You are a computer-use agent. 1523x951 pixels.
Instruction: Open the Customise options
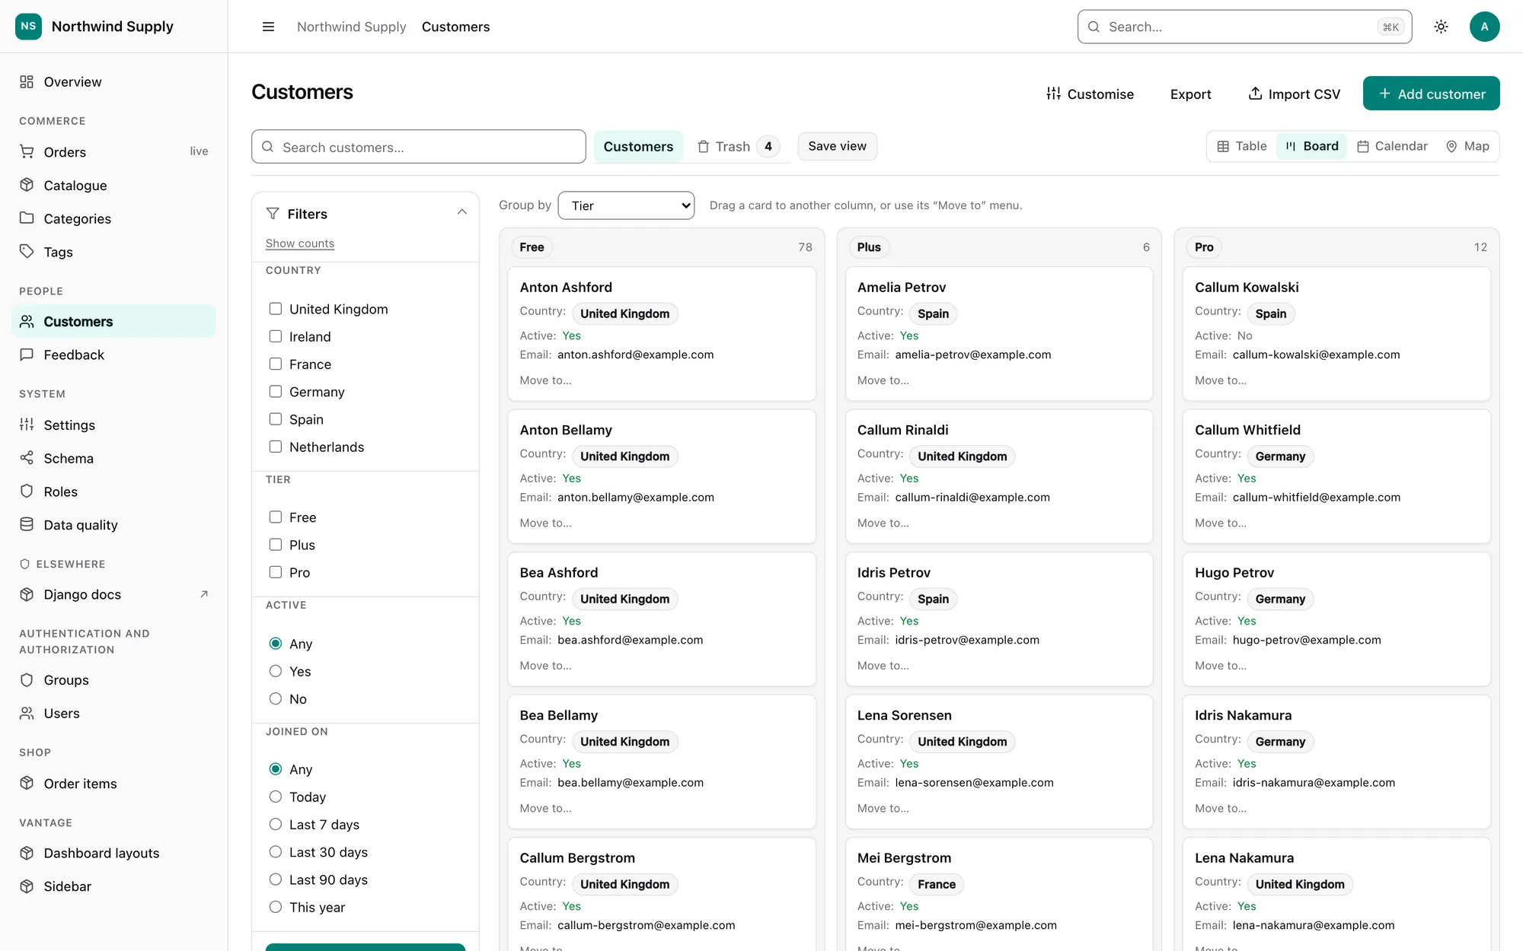point(1090,94)
